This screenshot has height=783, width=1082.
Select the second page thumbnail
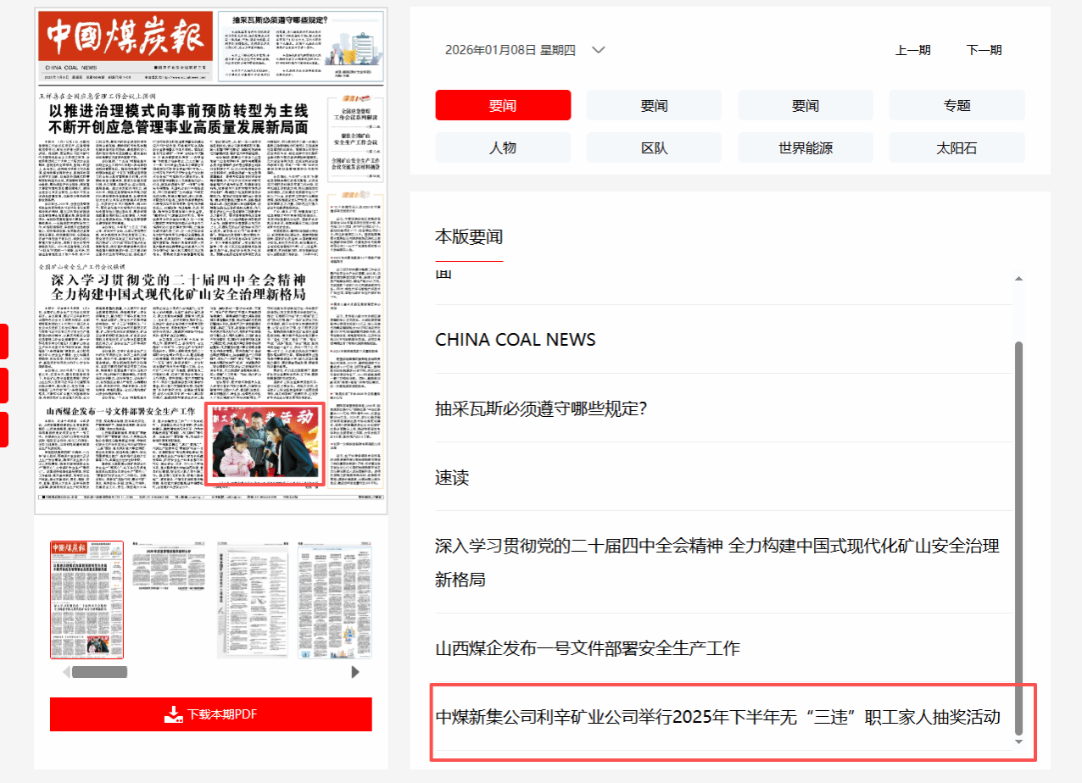coord(168,599)
